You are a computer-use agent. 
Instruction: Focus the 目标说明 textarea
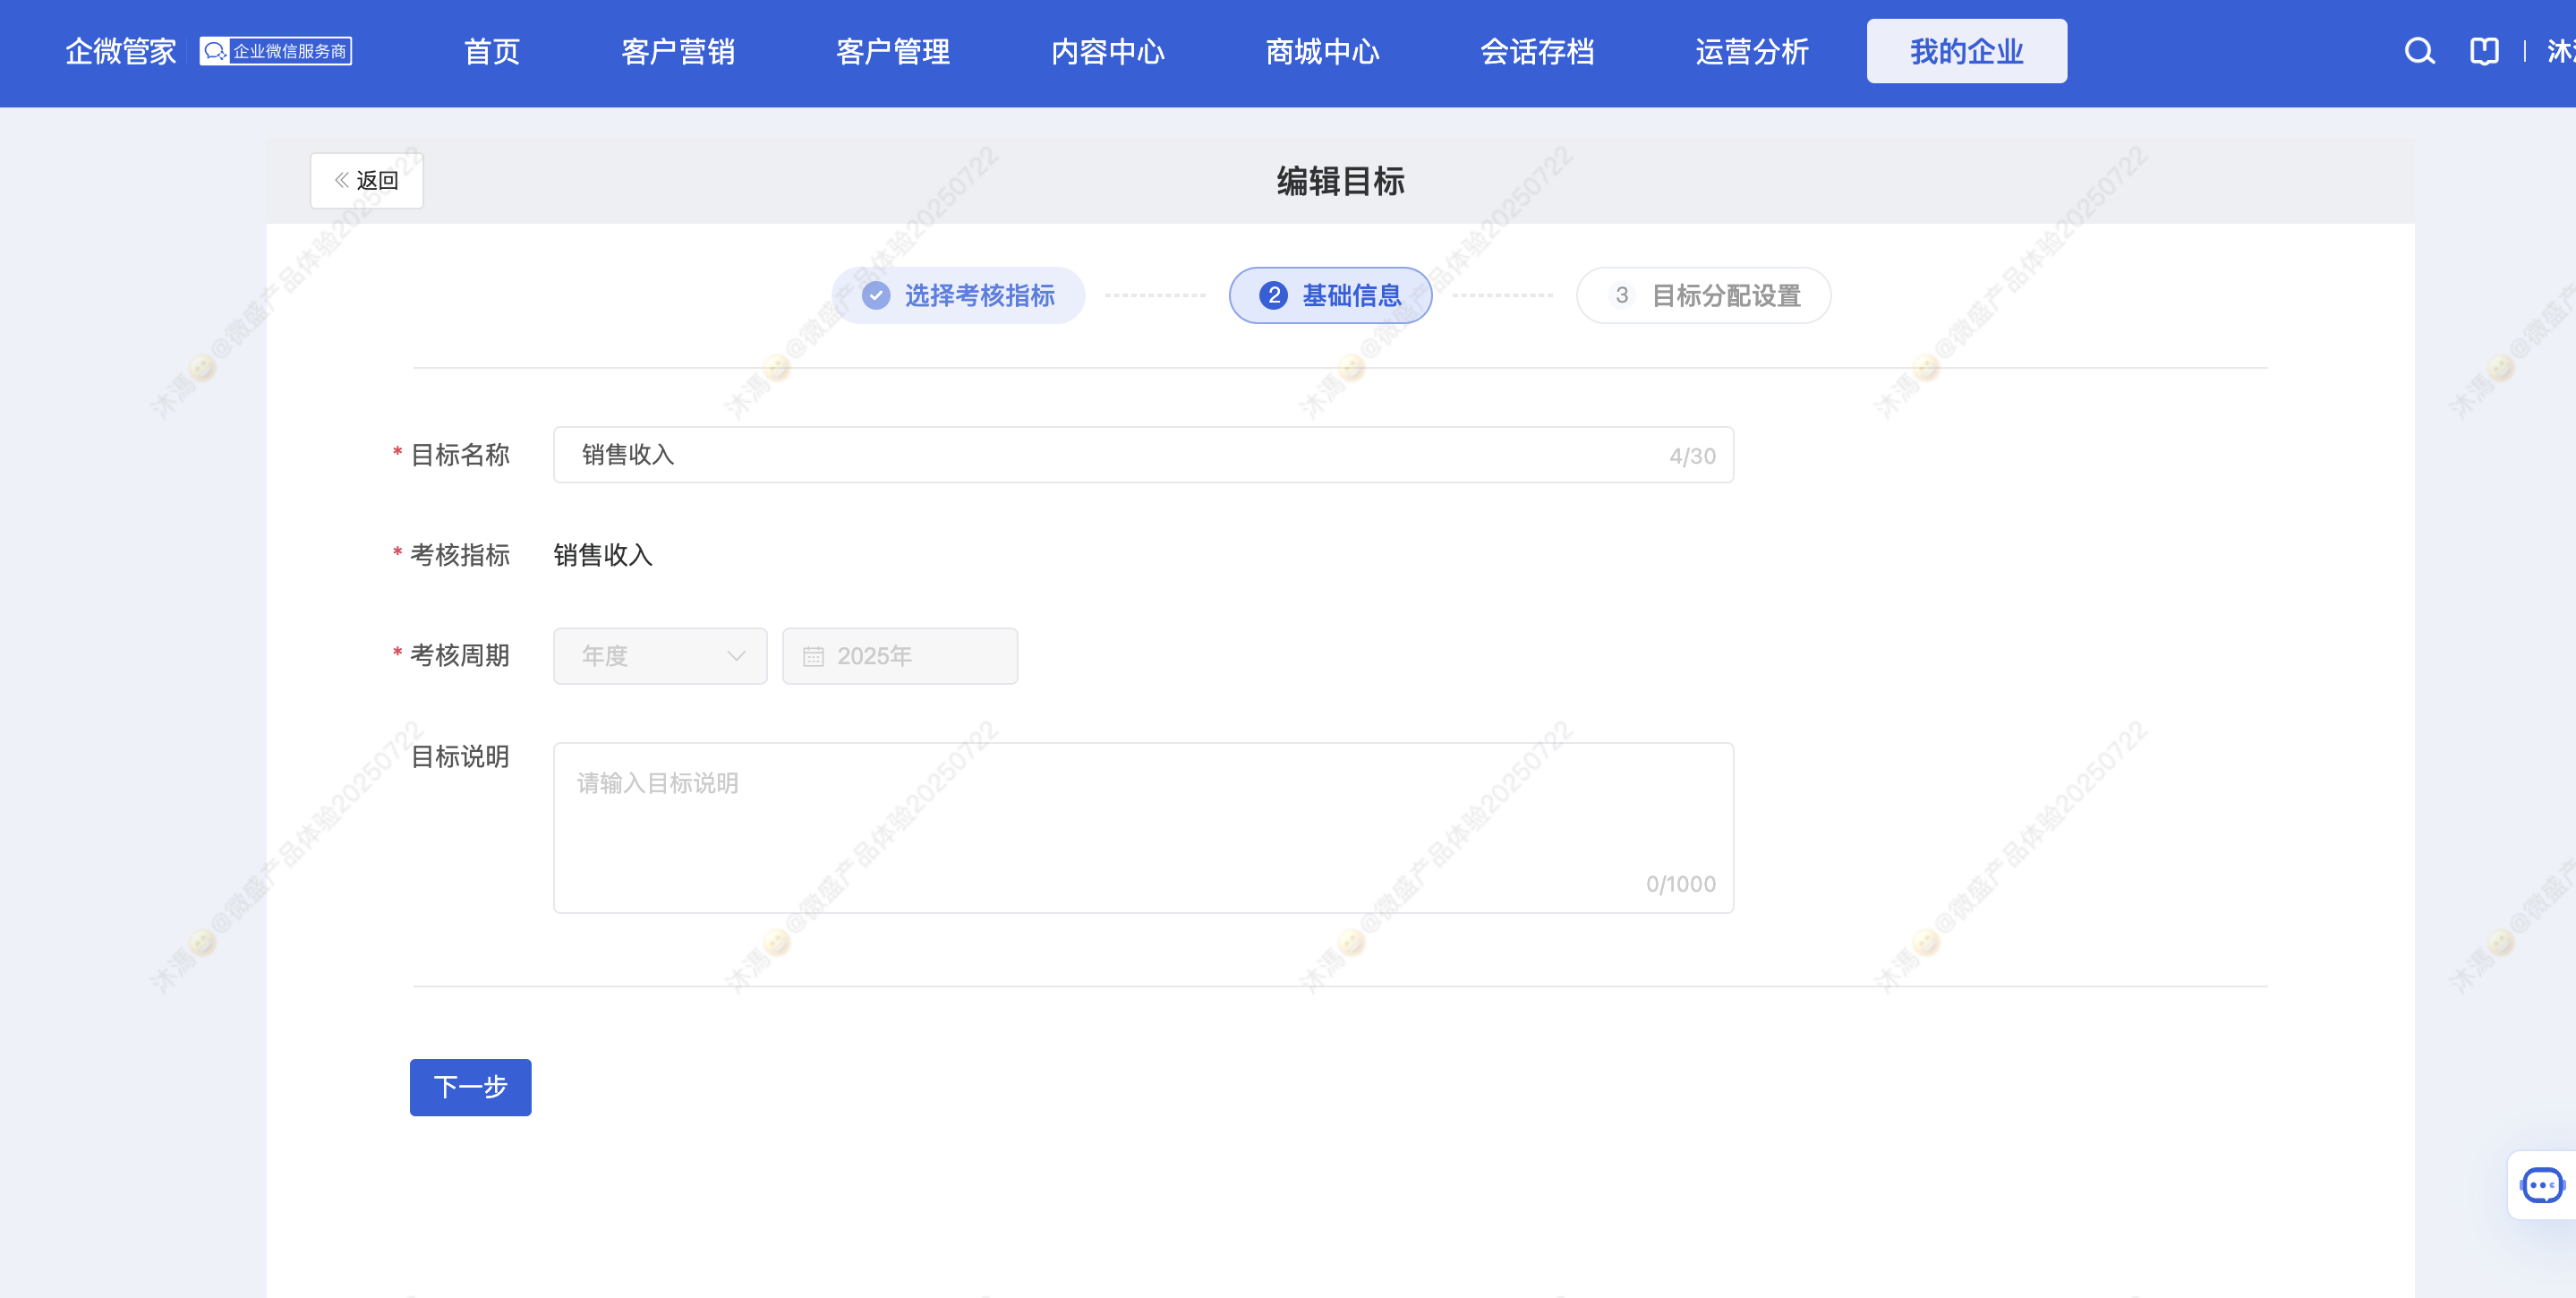pyautogui.click(x=1143, y=827)
